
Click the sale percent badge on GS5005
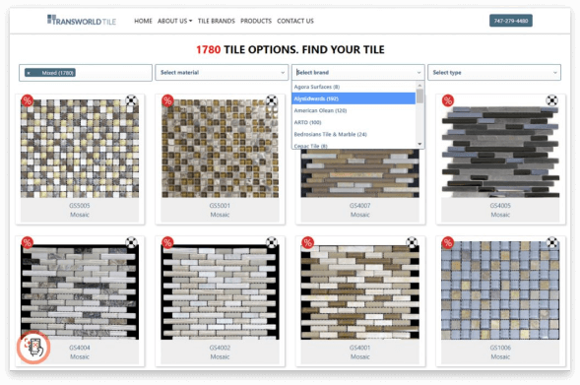27,100
